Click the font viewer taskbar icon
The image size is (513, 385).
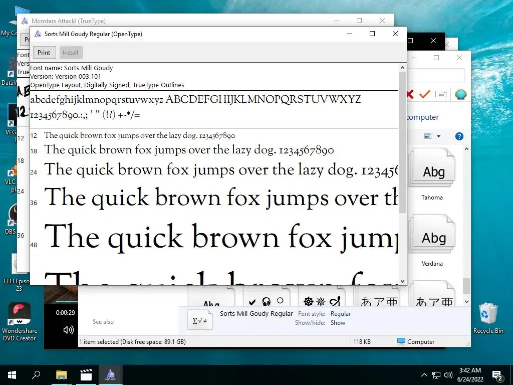110,375
